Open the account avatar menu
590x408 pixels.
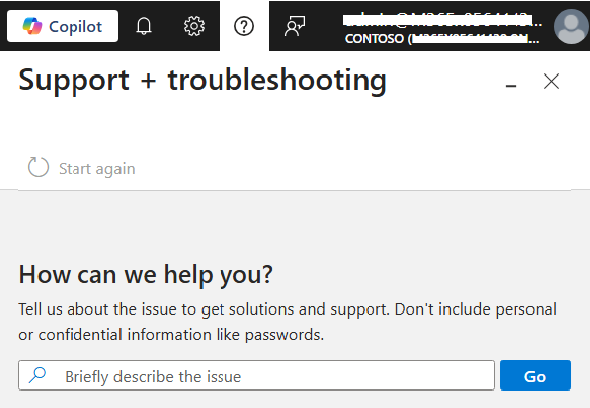click(571, 26)
